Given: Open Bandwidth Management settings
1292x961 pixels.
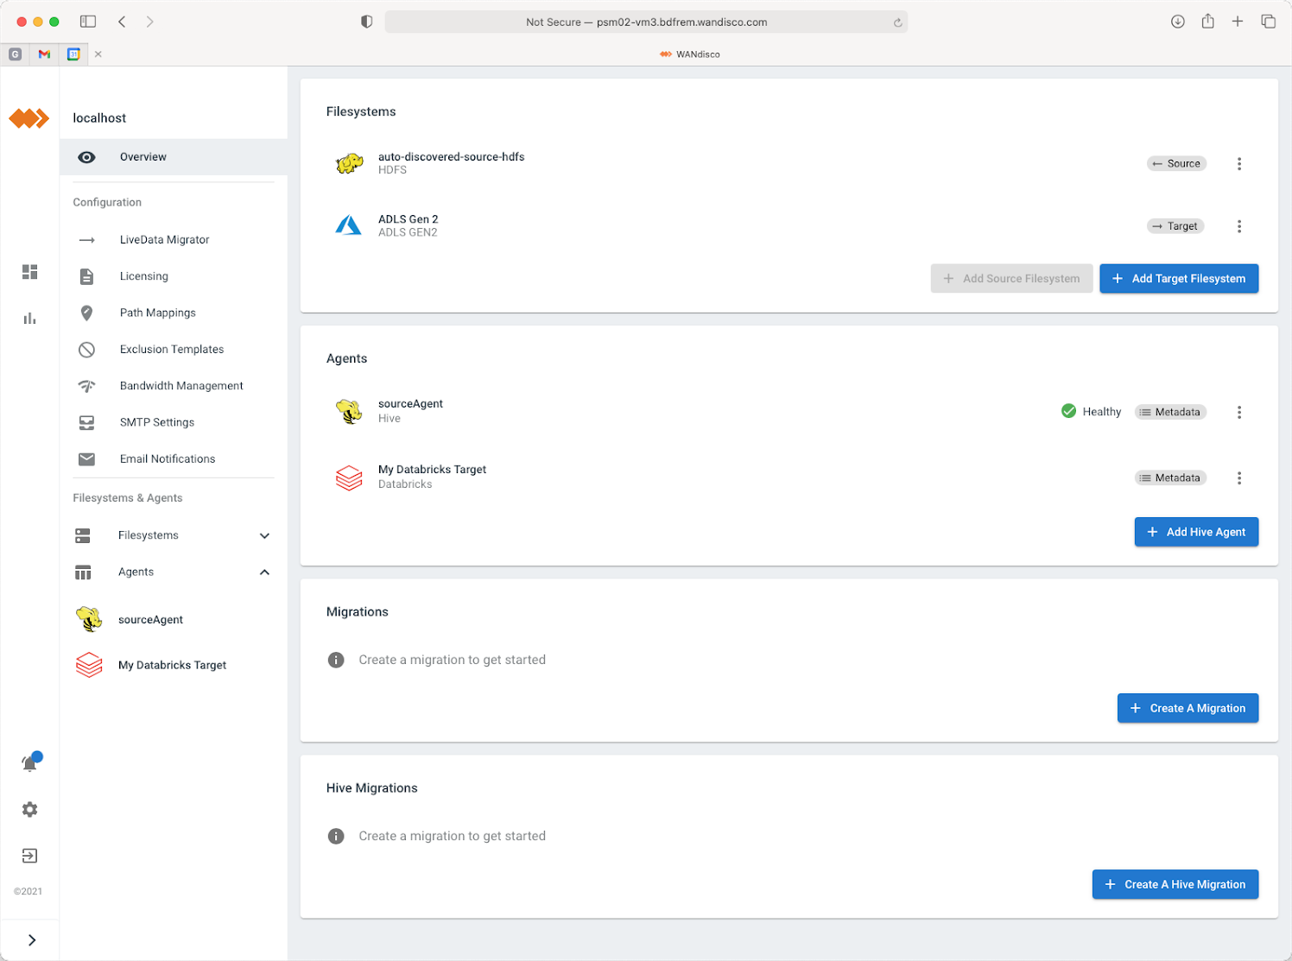Looking at the screenshot, I should (x=181, y=386).
